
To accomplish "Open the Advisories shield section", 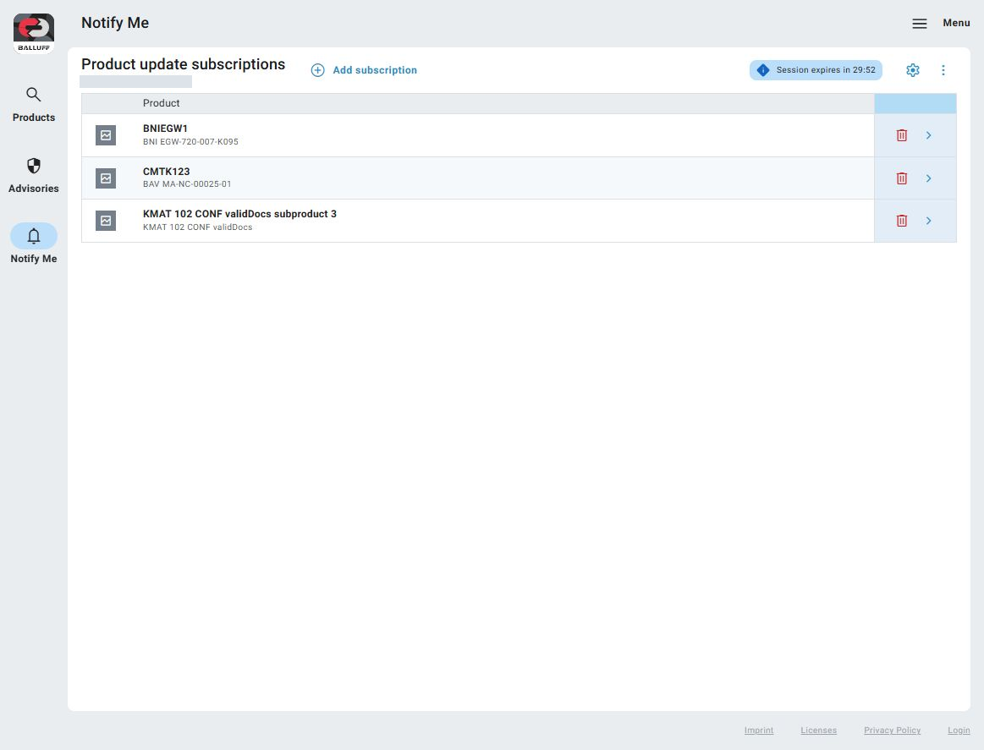I will click(x=34, y=176).
